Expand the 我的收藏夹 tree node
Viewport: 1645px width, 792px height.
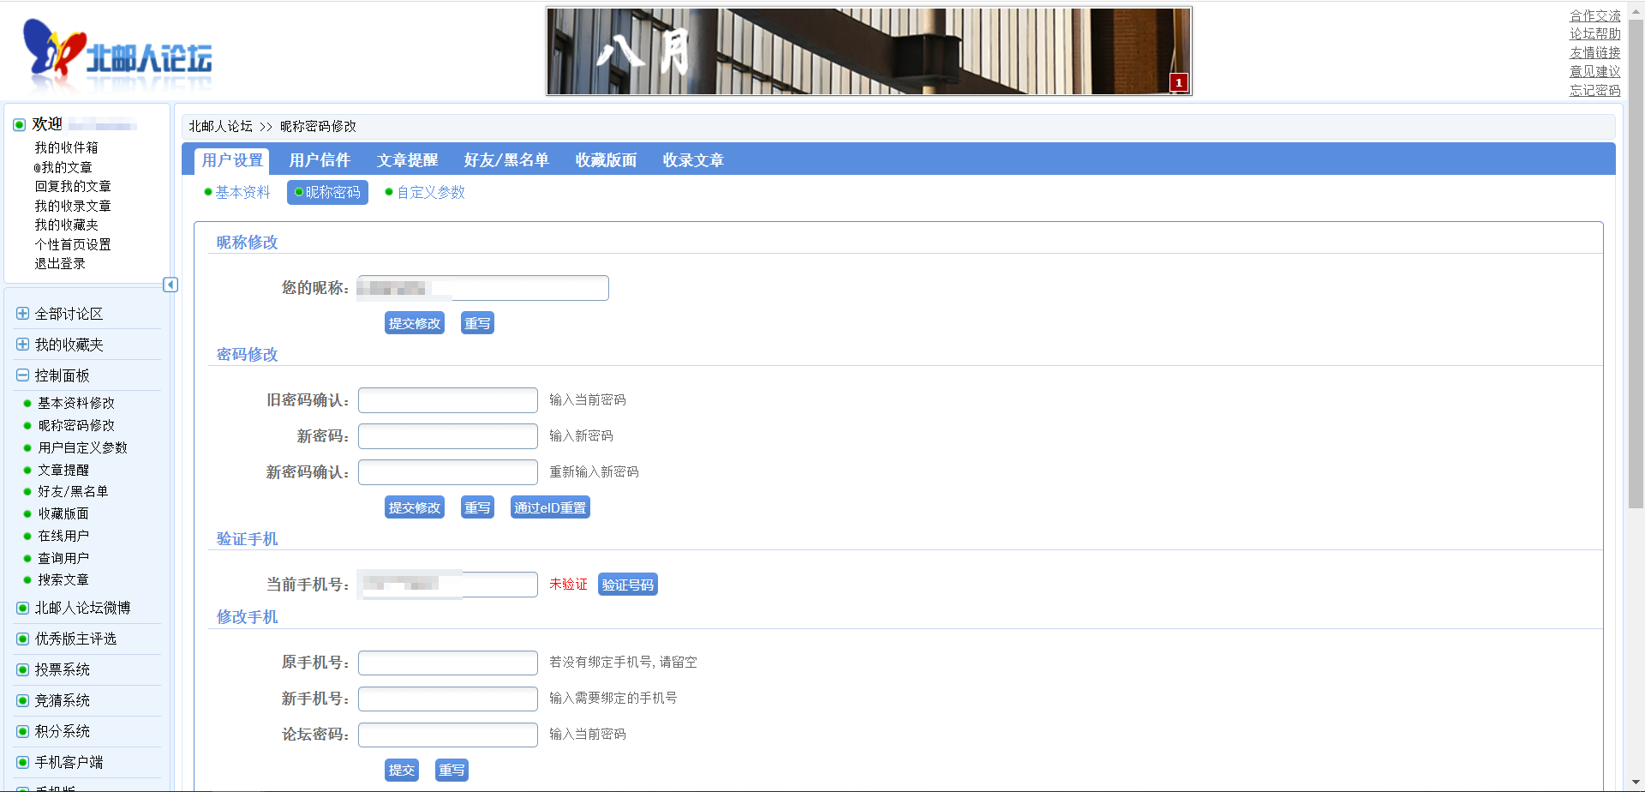23,345
